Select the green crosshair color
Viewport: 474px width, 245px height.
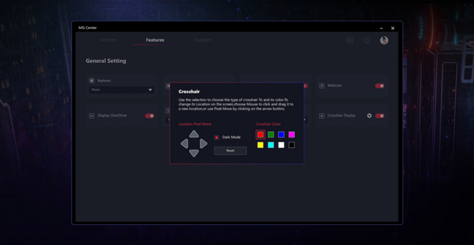pyautogui.click(x=271, y=135)
